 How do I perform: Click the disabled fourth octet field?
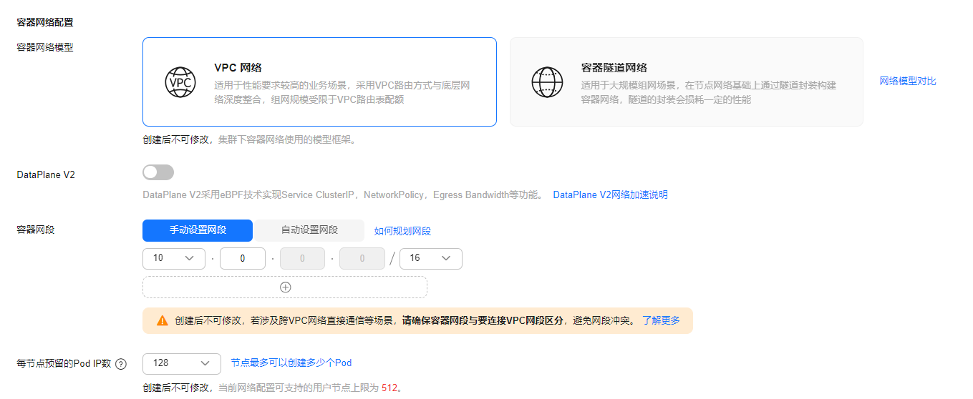point(362,259)
